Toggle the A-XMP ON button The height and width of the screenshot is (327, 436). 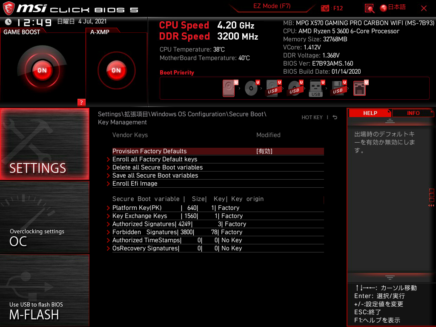tap(116, 70)
